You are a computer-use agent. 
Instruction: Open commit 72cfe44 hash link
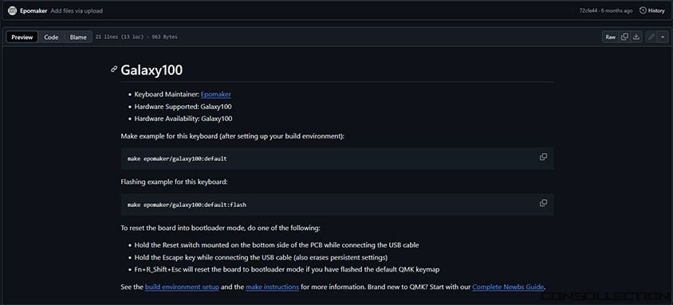[x=588, y=10]
